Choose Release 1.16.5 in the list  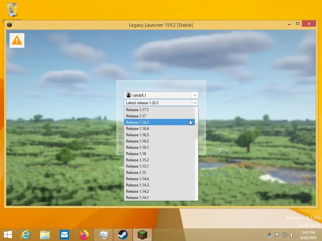click(159, 122)
